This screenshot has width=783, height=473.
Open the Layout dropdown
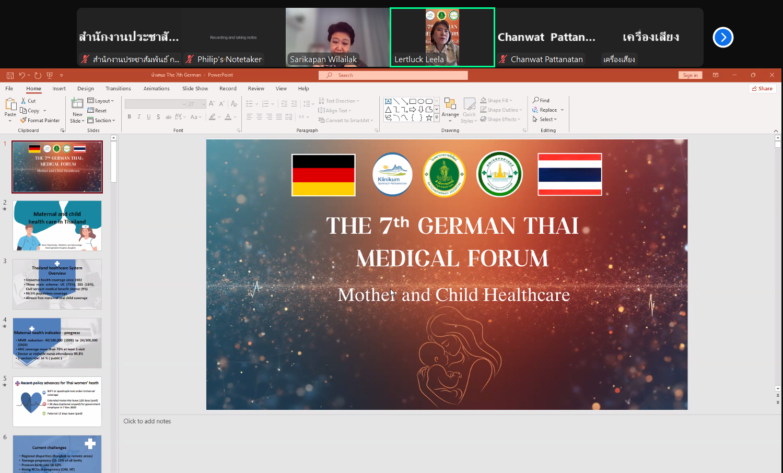tap(101, 101)
